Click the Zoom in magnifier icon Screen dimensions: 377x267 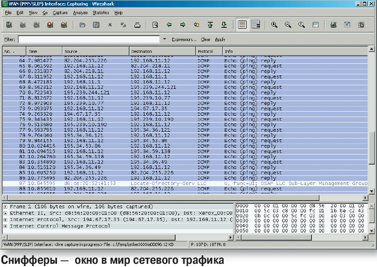[274, 25]
